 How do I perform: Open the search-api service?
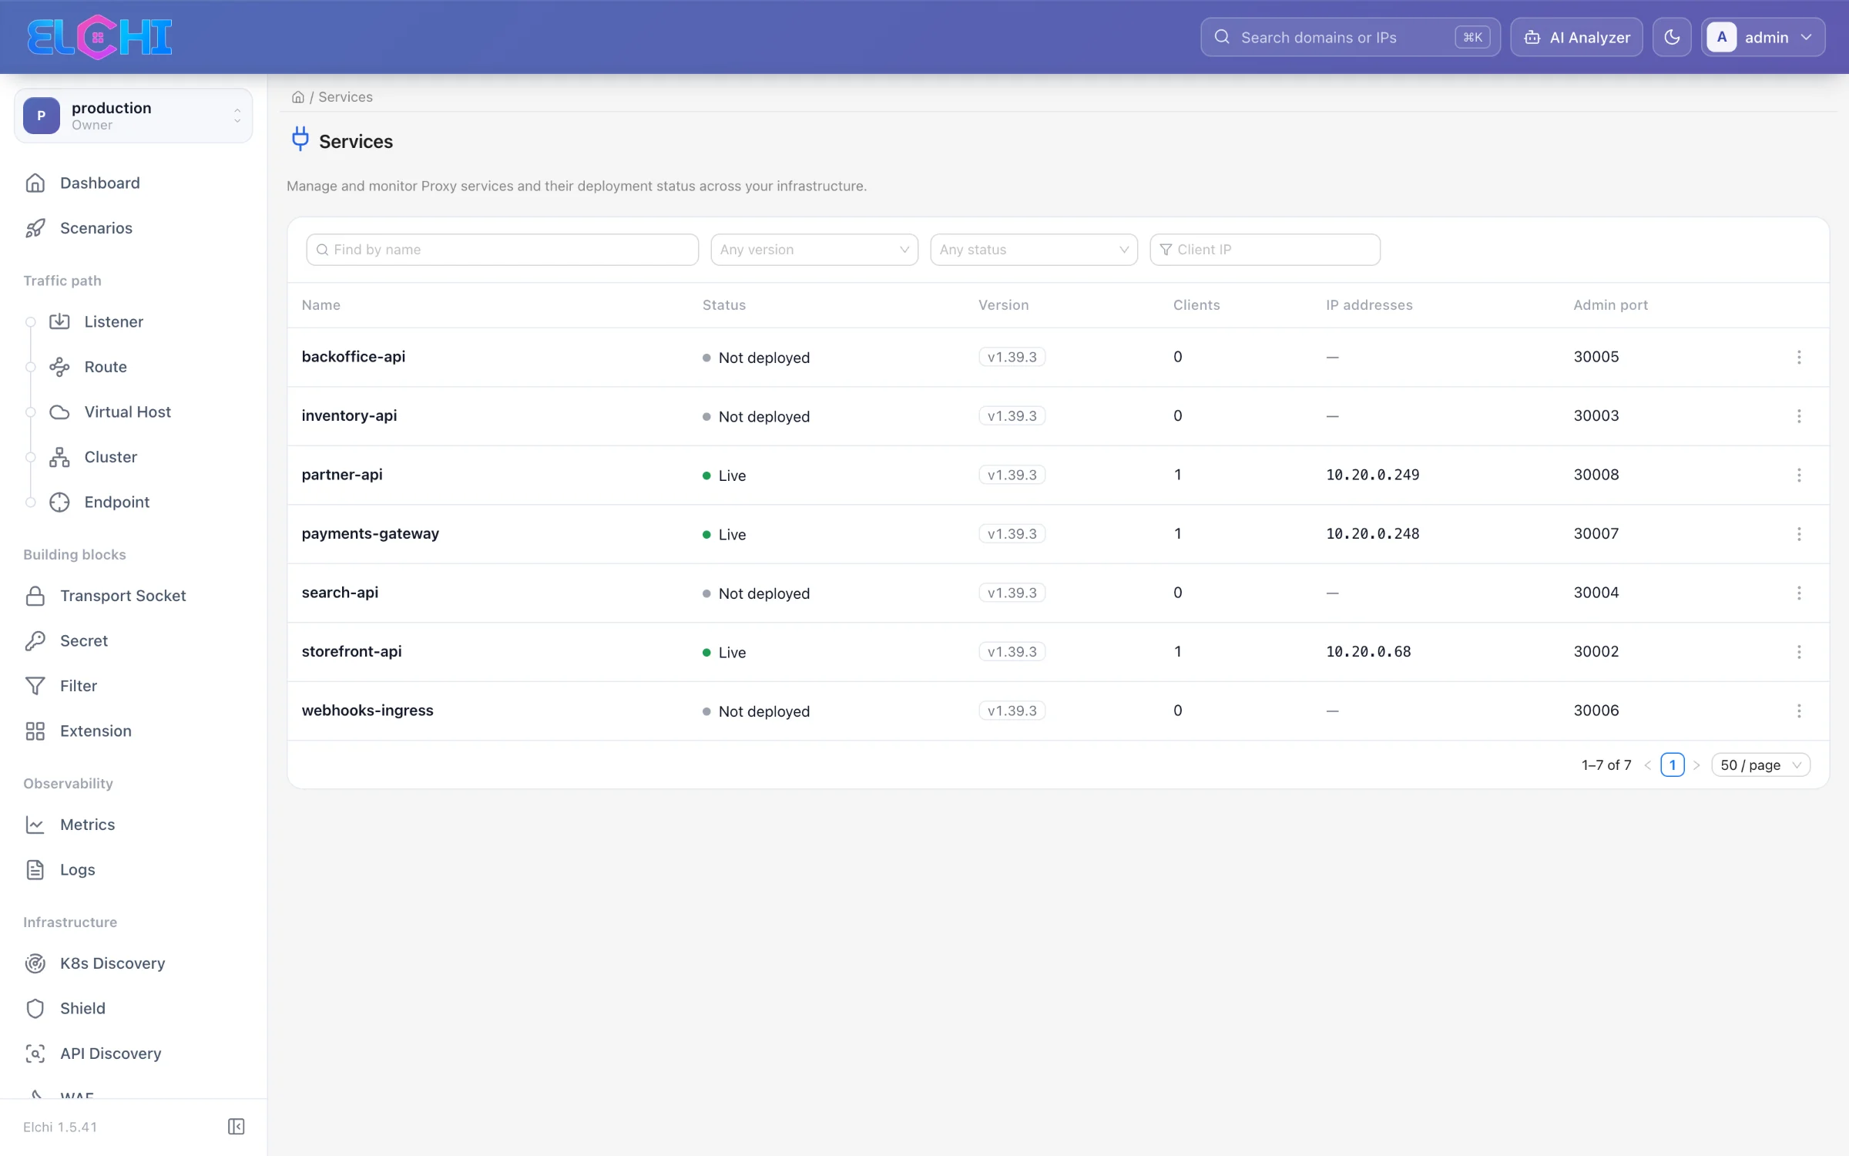coord(340,593)
